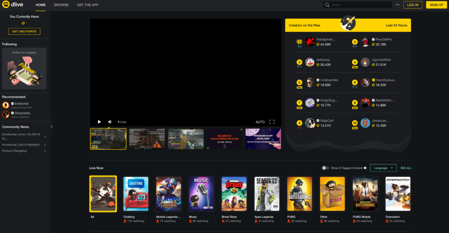Change AUTO video quality setting
This screenshot has width=449, height=233.
(x=260, y=122)
